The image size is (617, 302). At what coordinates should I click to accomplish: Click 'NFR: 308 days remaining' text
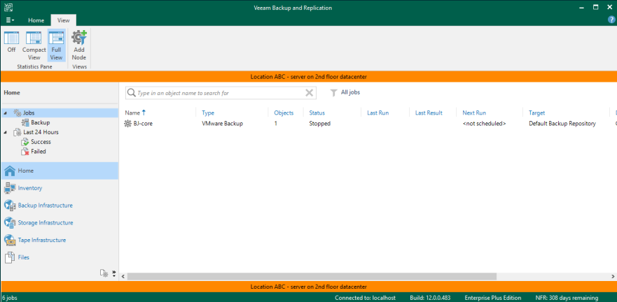tap(567, 298)
